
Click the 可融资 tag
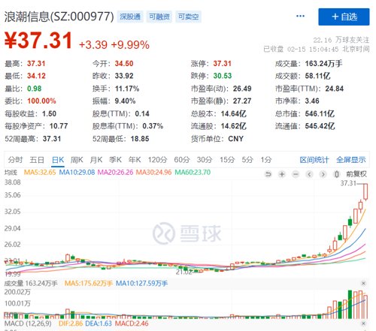[159, 17]
